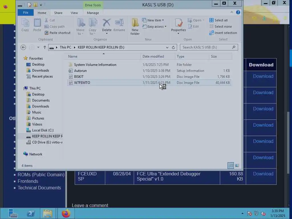Sort by Date modified column header
This screenshot has width=292, height=219.
click(158, 56)
